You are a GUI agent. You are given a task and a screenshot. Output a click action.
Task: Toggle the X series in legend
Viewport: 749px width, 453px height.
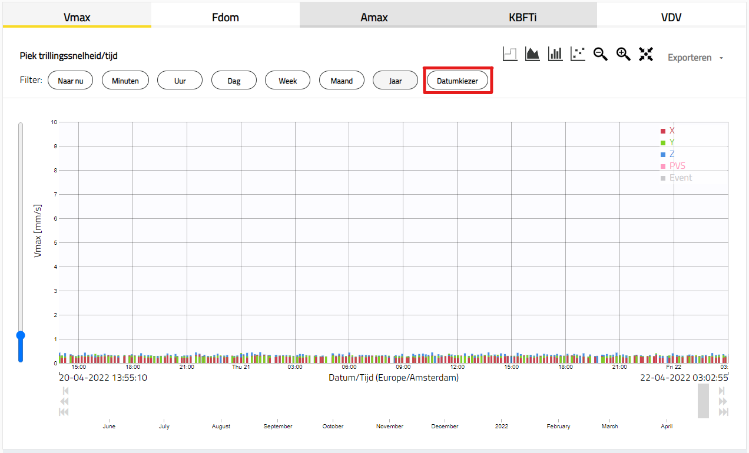tap(672, 131)
